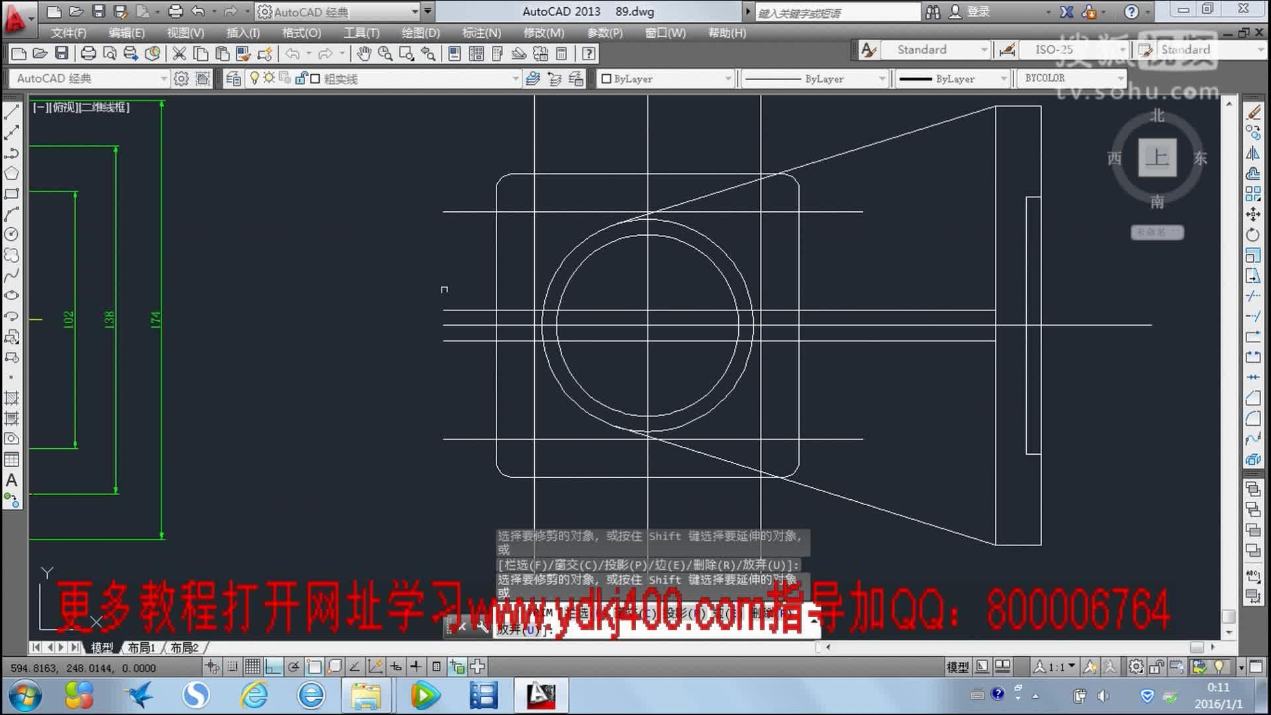Click 上 on the ViewCube
1271x715 pixels.
(x=1157, y=158)
